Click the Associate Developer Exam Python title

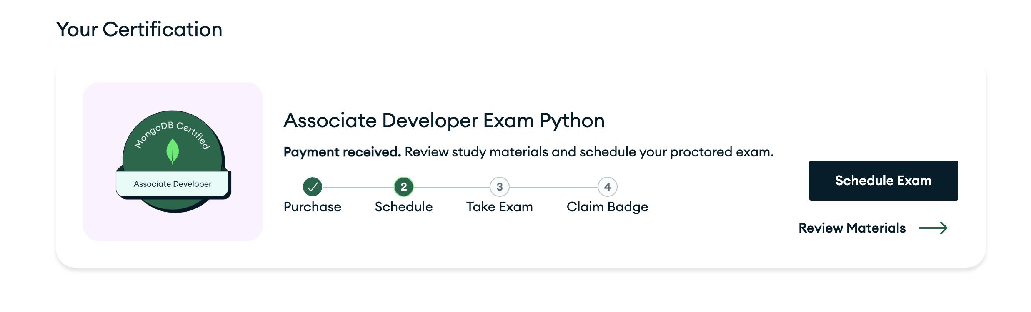(x=444, y=121)
